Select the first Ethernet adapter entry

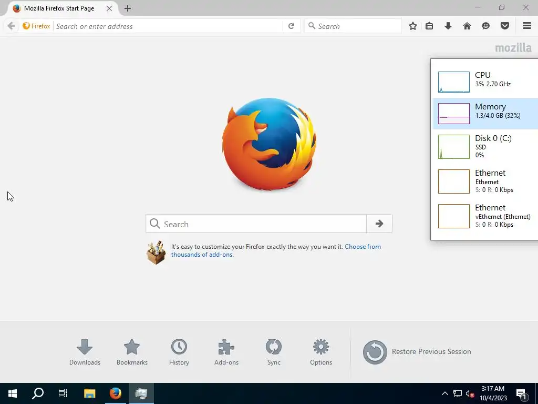pos(485,181)
